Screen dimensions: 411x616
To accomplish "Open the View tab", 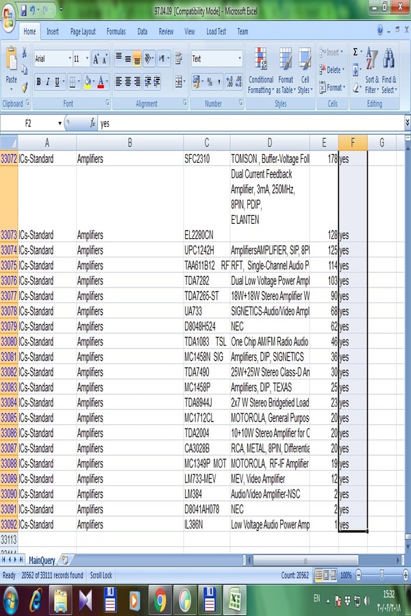I will (190, 31).
